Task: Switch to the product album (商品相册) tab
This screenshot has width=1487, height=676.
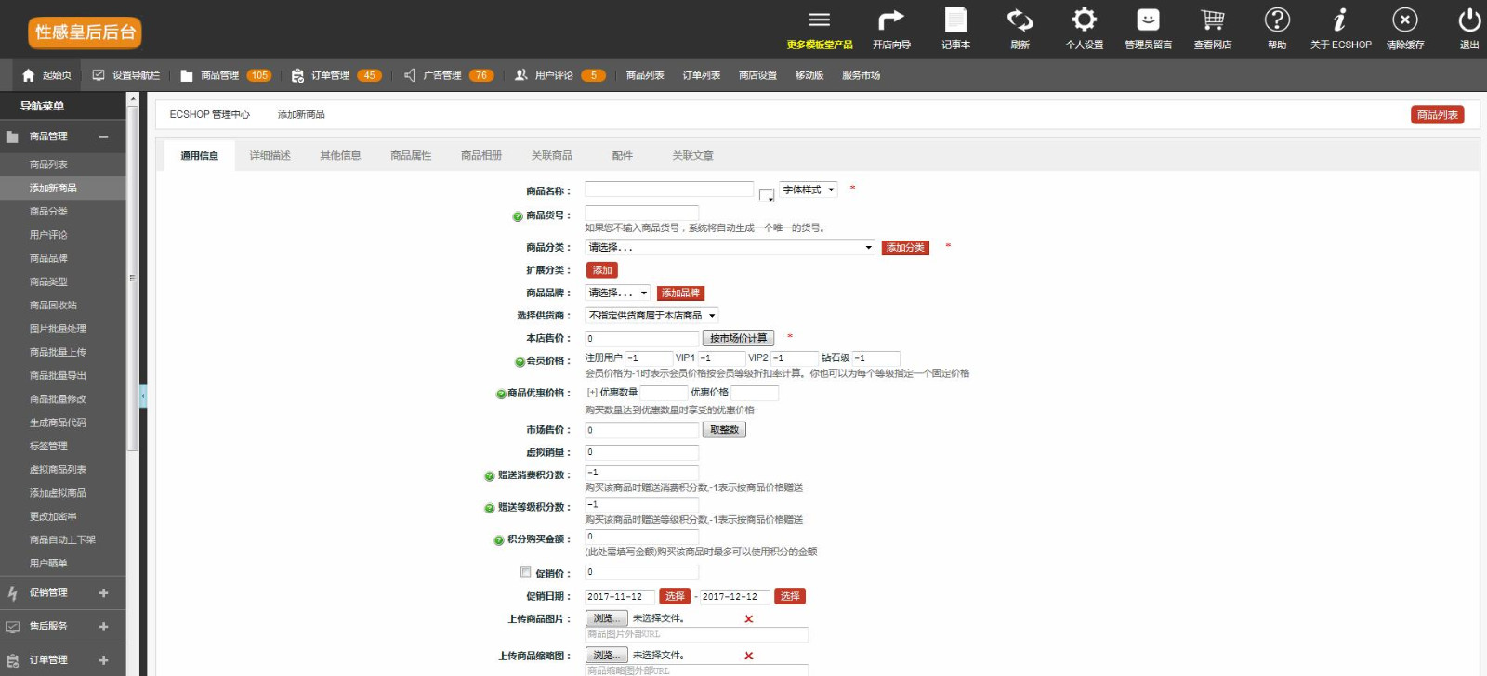Action: click(x=480, y=156)
